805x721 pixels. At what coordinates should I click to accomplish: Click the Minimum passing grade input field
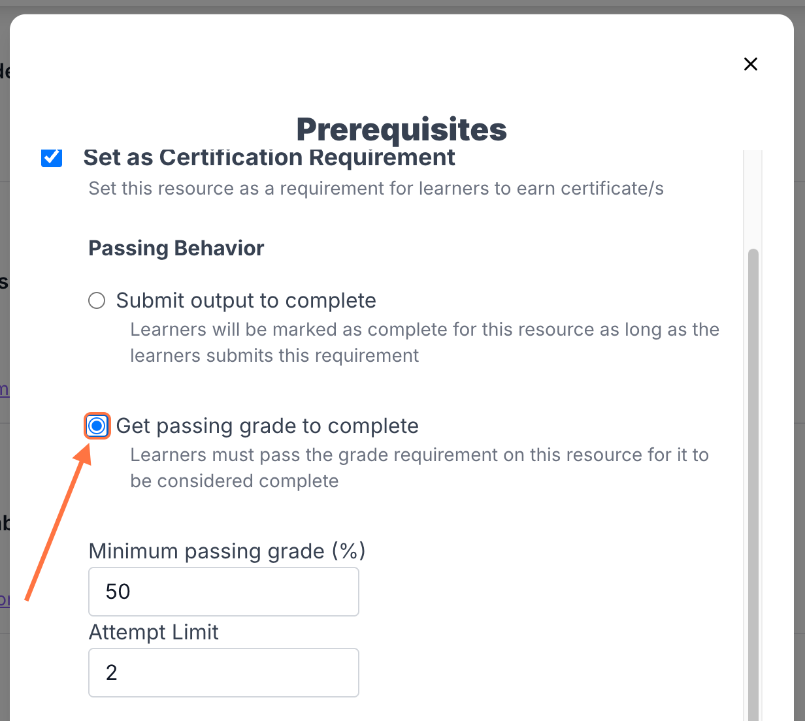click(223, 592)
